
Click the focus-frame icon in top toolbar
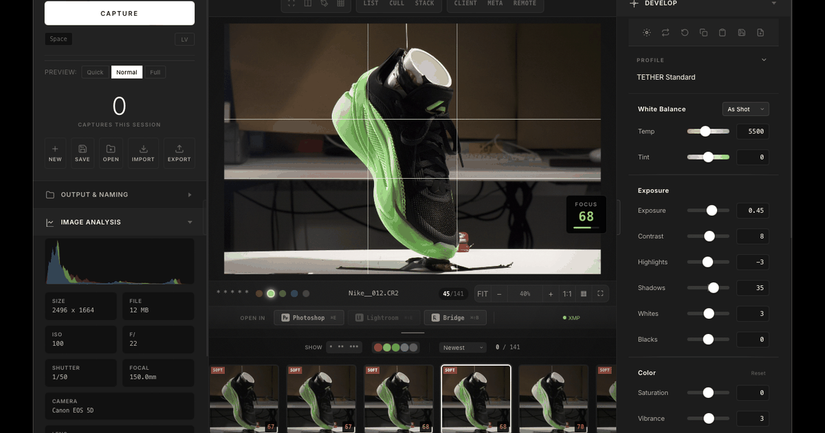[291, 3]
